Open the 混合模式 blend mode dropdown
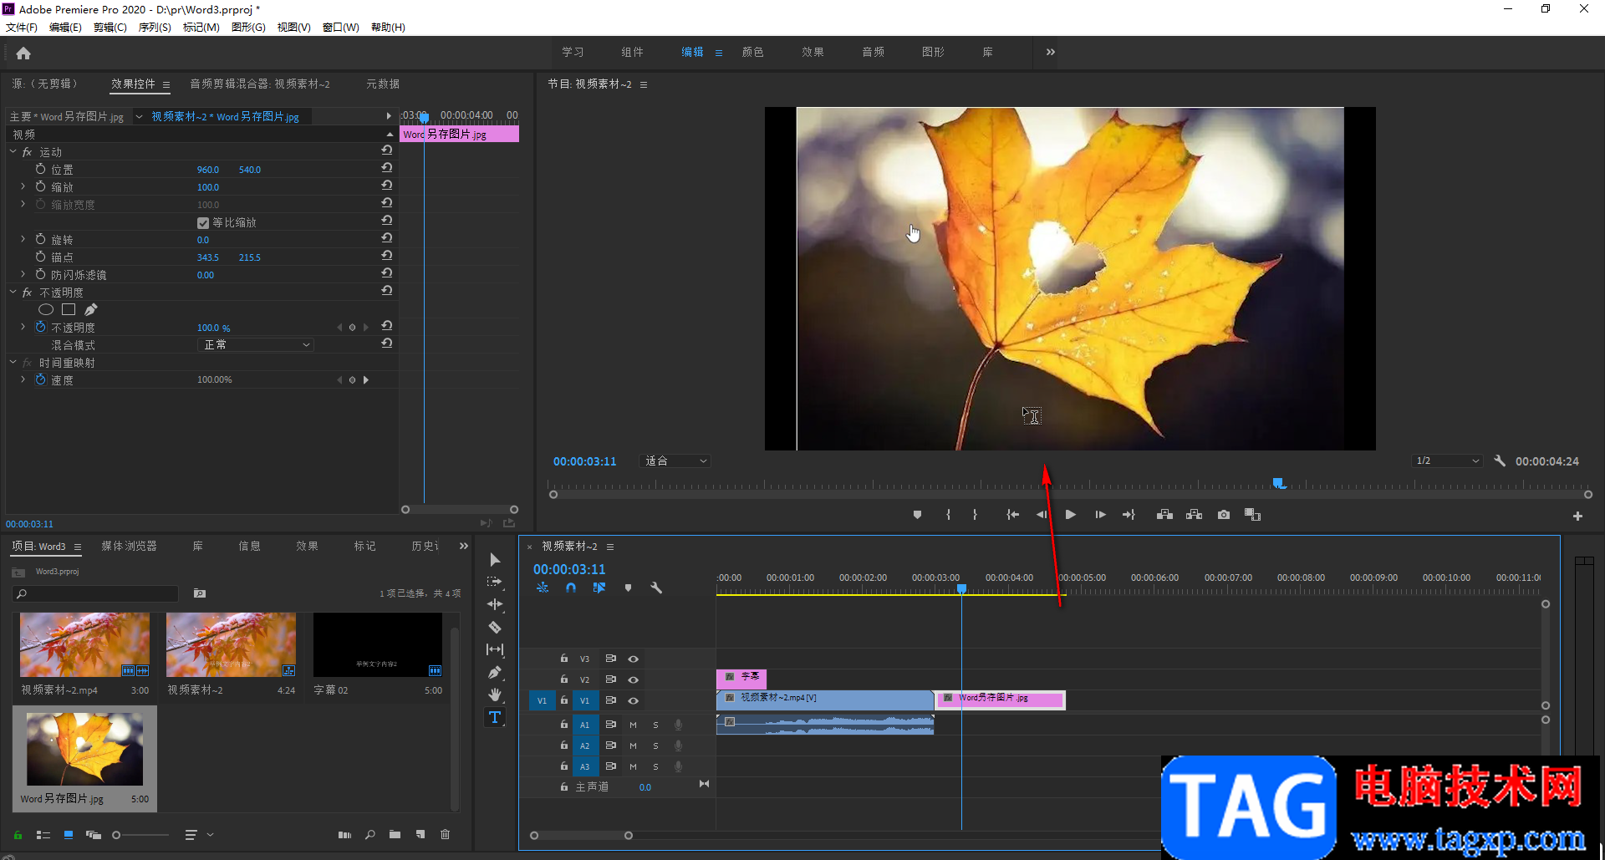 [x=257, y=345]
